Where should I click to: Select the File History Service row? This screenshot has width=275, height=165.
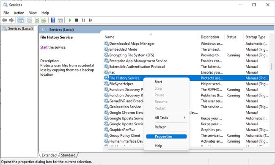click(186, 78)
